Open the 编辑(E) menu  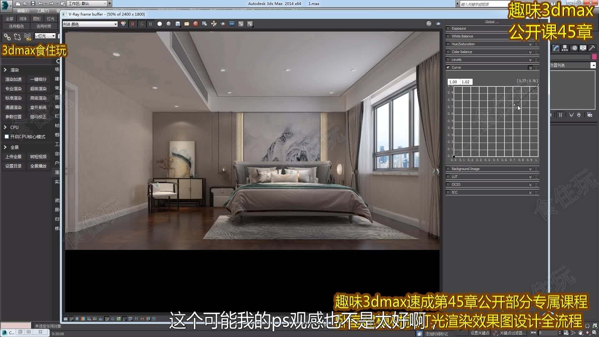[x=23, y=11]
